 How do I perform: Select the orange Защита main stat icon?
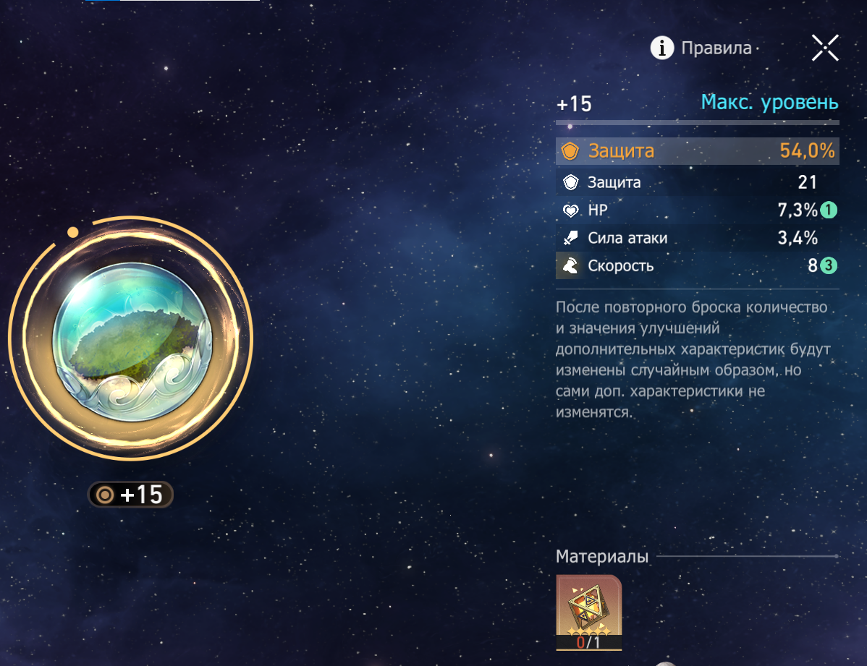(x=570, y=151)
